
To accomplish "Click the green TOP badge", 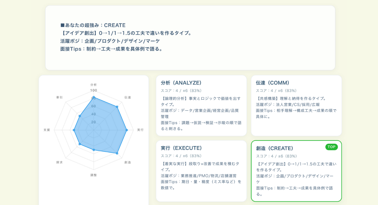I will (331, 147).
